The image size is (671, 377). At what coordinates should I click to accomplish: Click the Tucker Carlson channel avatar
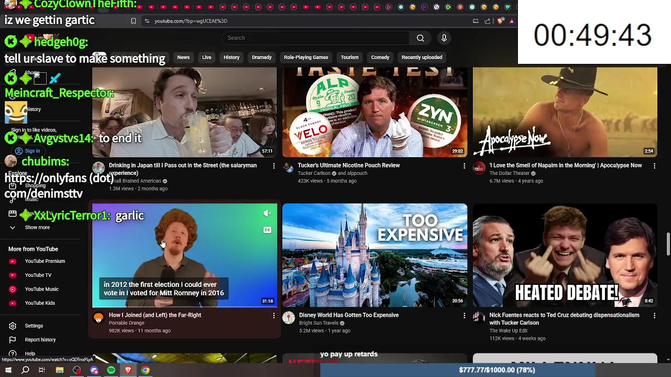pos(289,168)
